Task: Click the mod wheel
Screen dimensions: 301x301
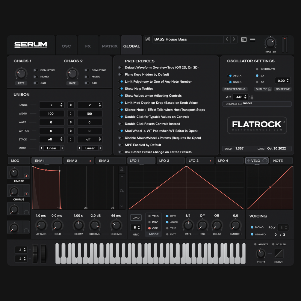Action: 43,253
